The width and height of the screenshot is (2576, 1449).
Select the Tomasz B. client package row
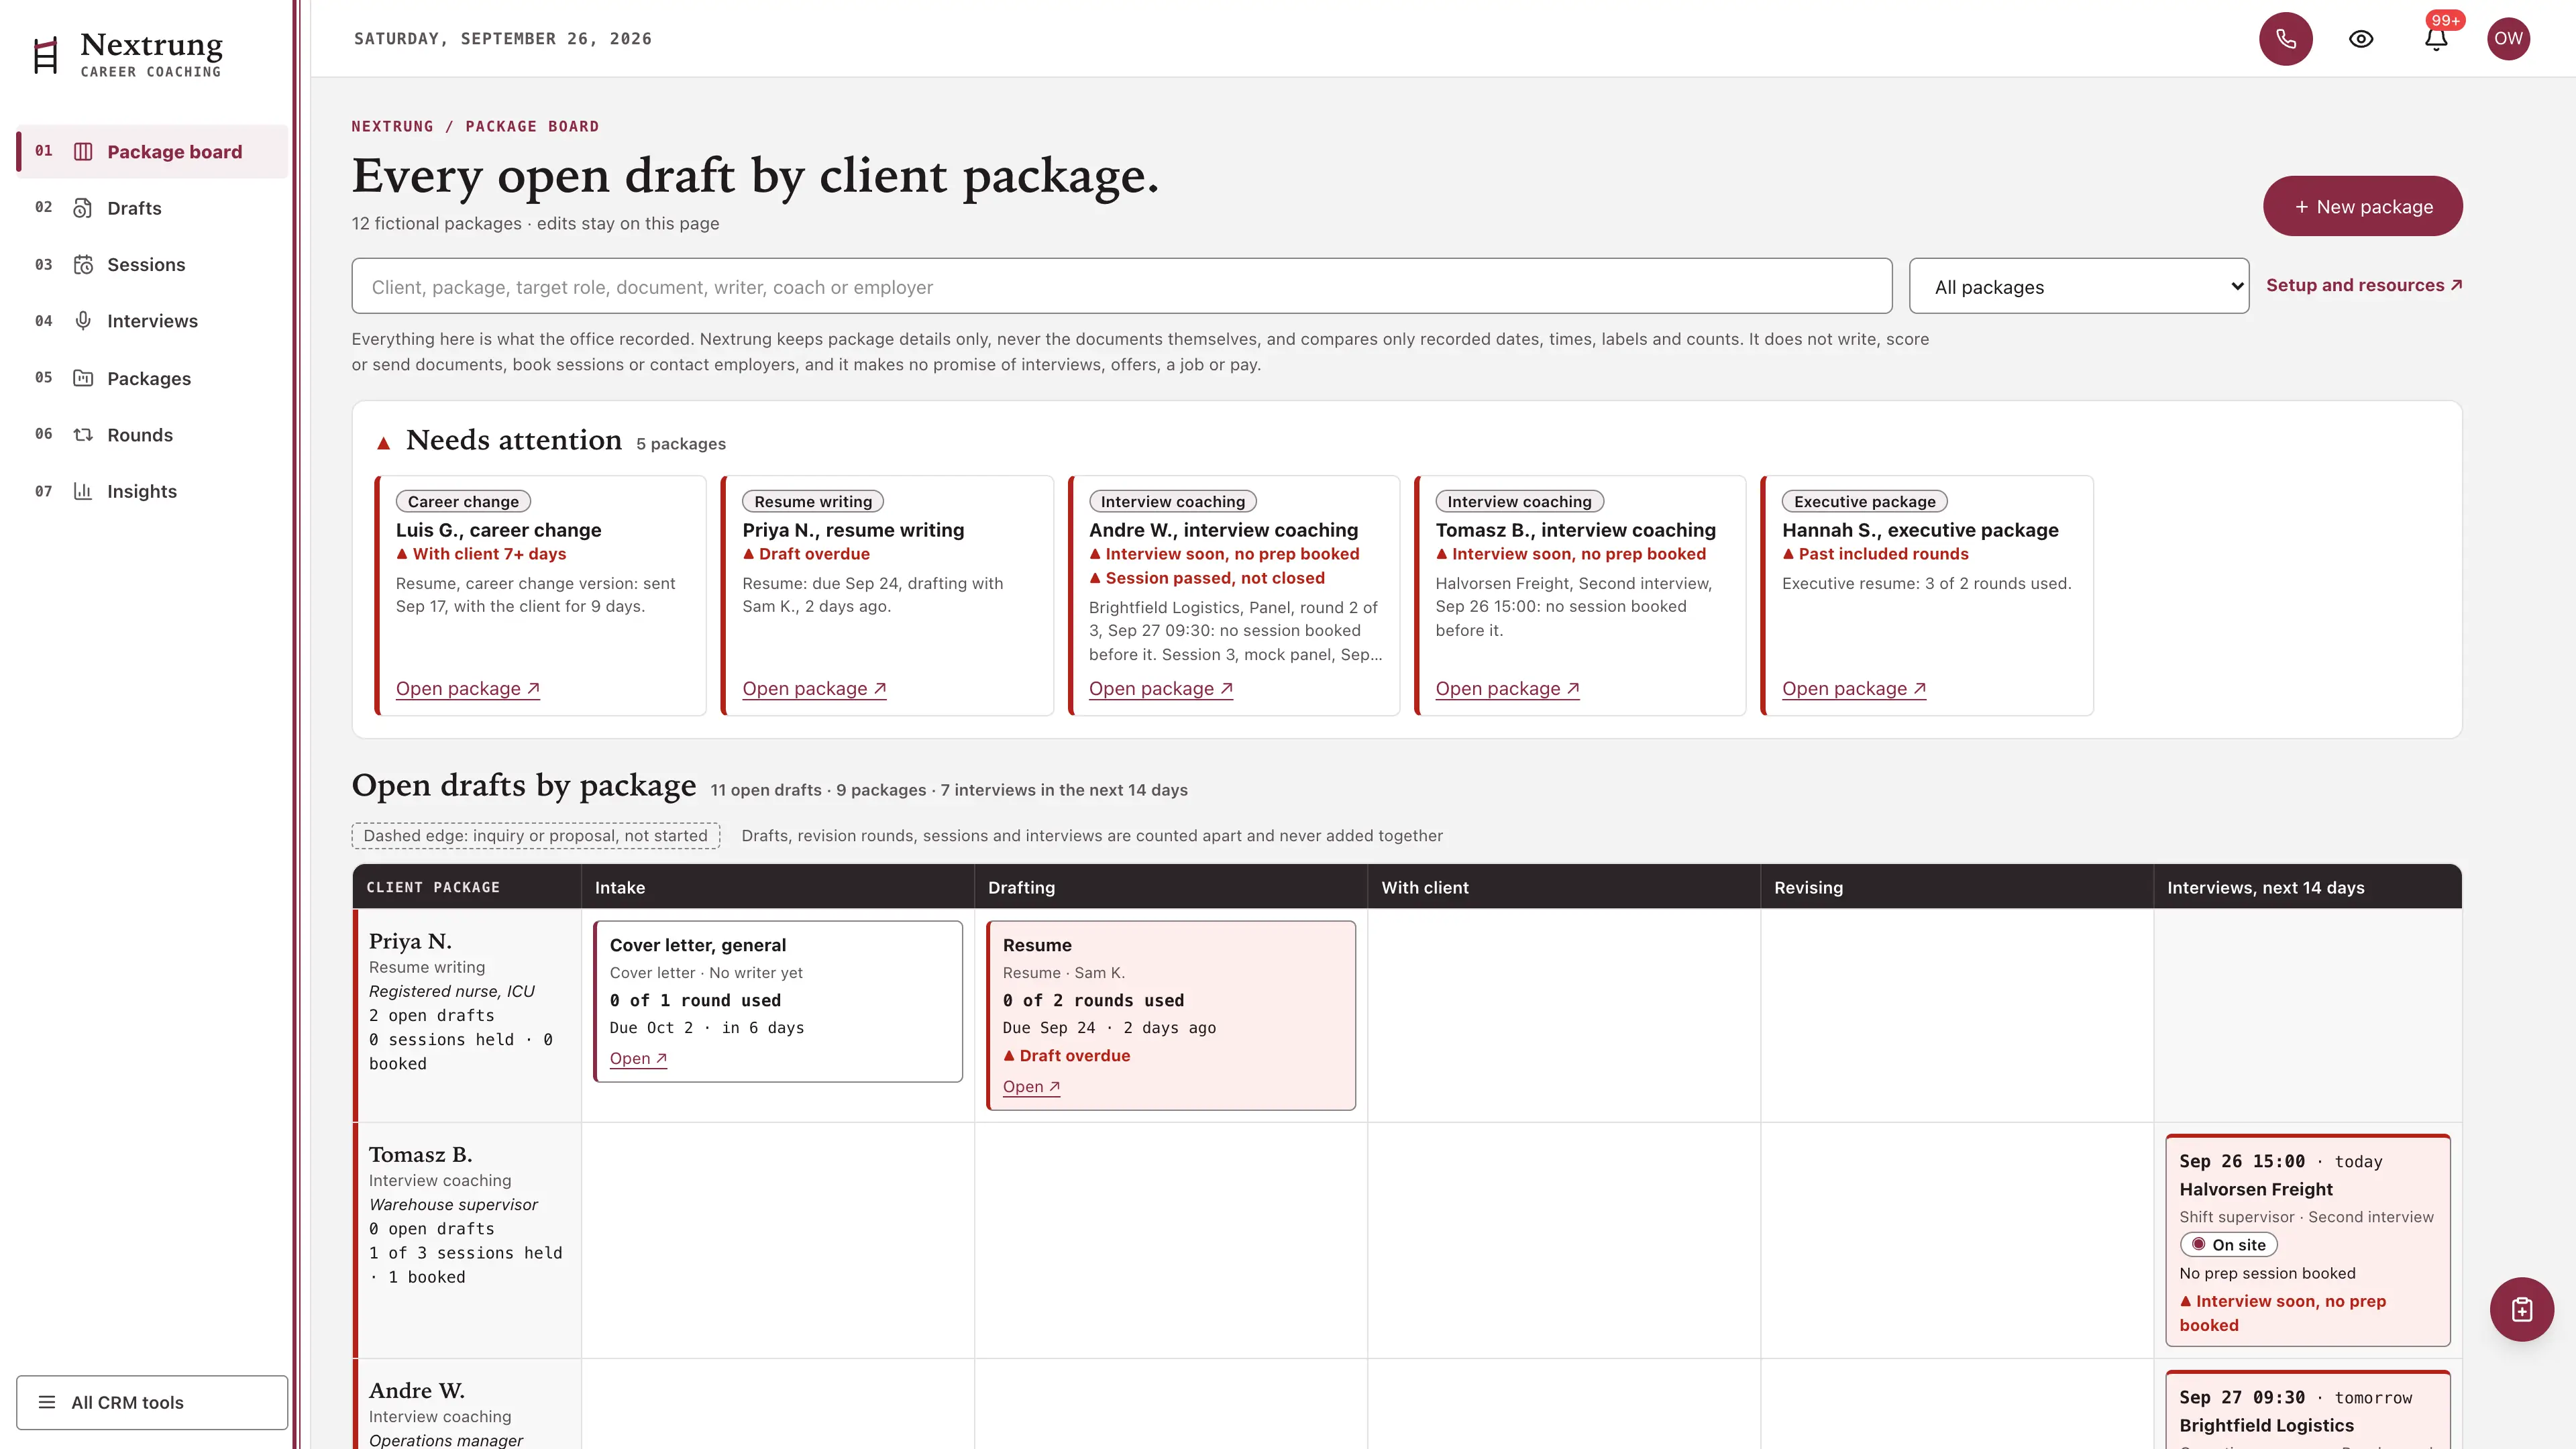tap(466, 1239)
